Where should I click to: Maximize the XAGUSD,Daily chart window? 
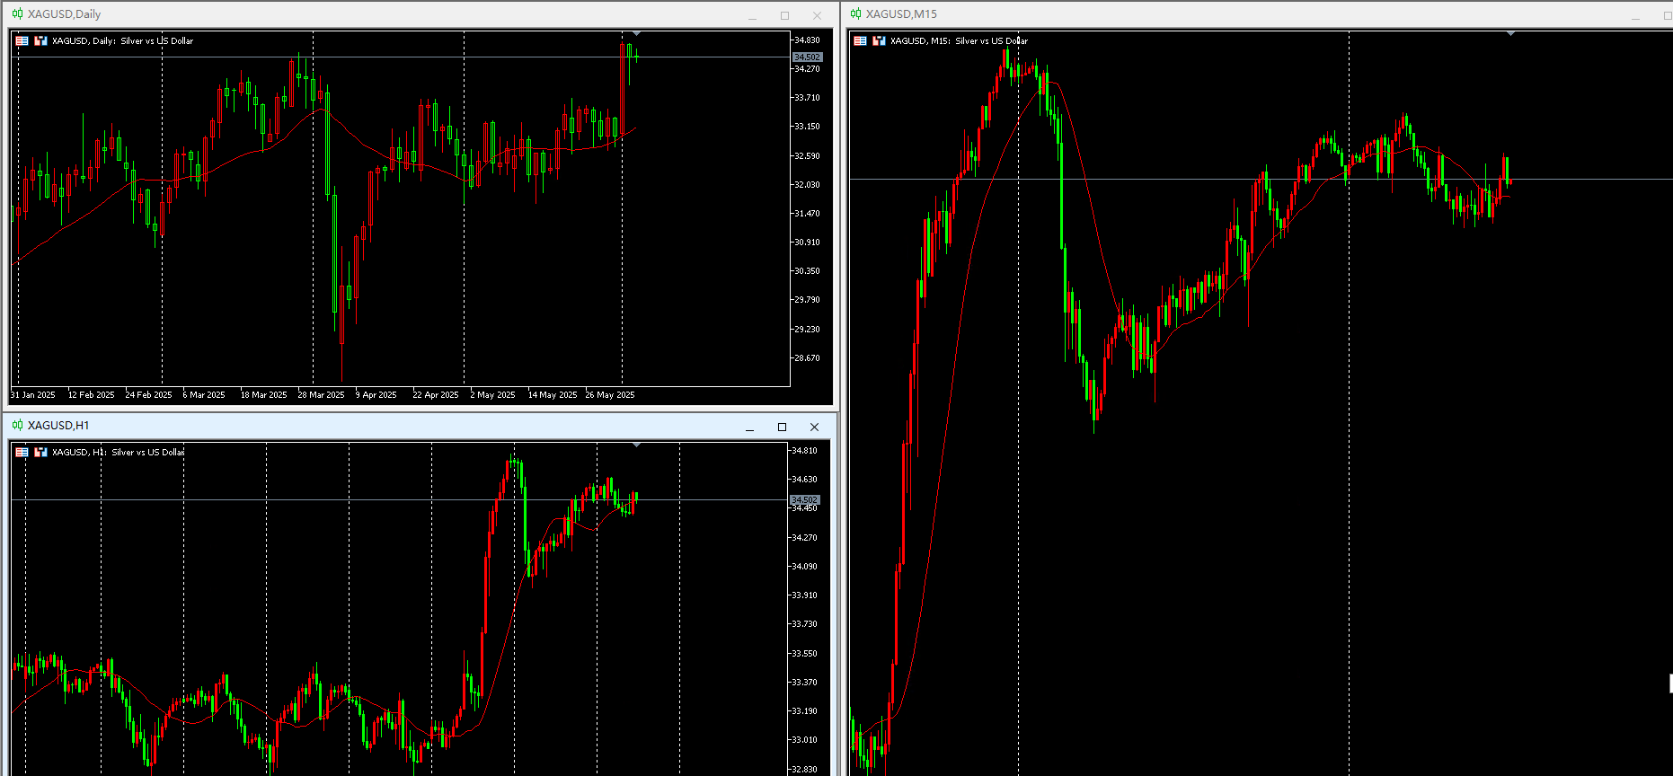(784, 15)
